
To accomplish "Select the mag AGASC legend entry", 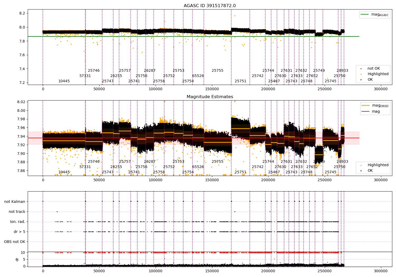I will pos(375,15).
